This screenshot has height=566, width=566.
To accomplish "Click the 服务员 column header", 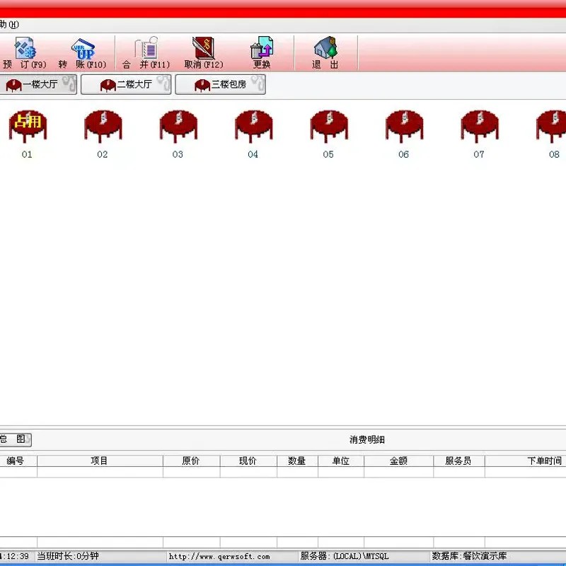I will pos(458,461).
